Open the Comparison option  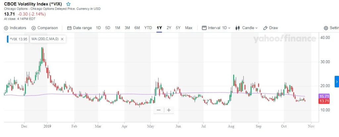pos(45,28)
